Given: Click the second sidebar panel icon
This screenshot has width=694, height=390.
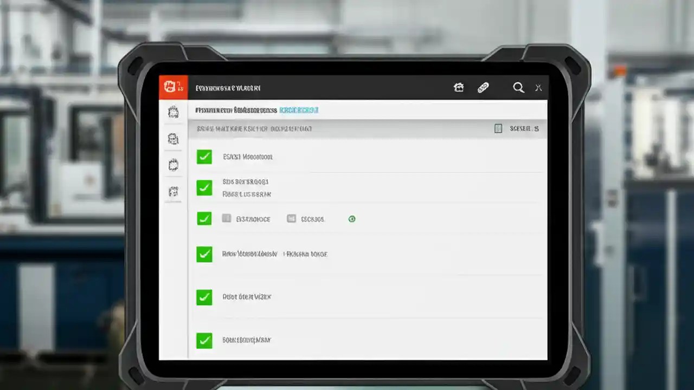Looking at the screenshot, I should [173, 139].
